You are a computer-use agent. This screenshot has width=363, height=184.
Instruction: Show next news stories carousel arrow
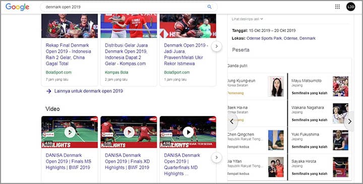pyautogui.click(x=216, y=46)
